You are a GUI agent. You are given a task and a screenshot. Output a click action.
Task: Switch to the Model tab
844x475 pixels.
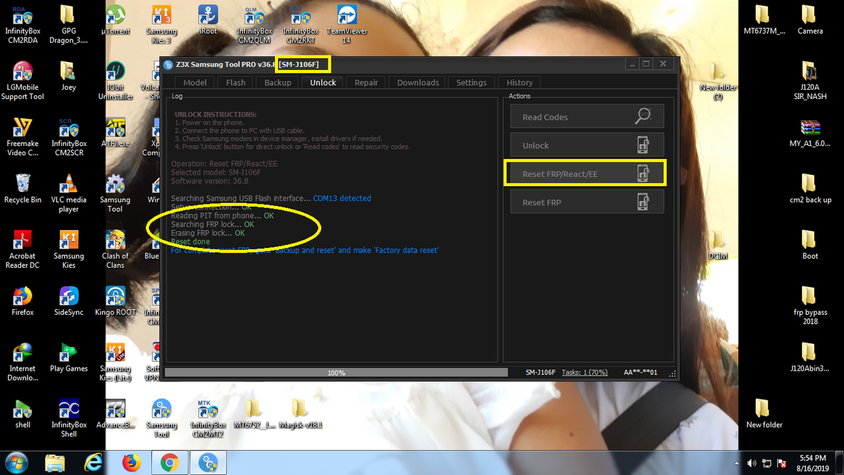point(195,82)
